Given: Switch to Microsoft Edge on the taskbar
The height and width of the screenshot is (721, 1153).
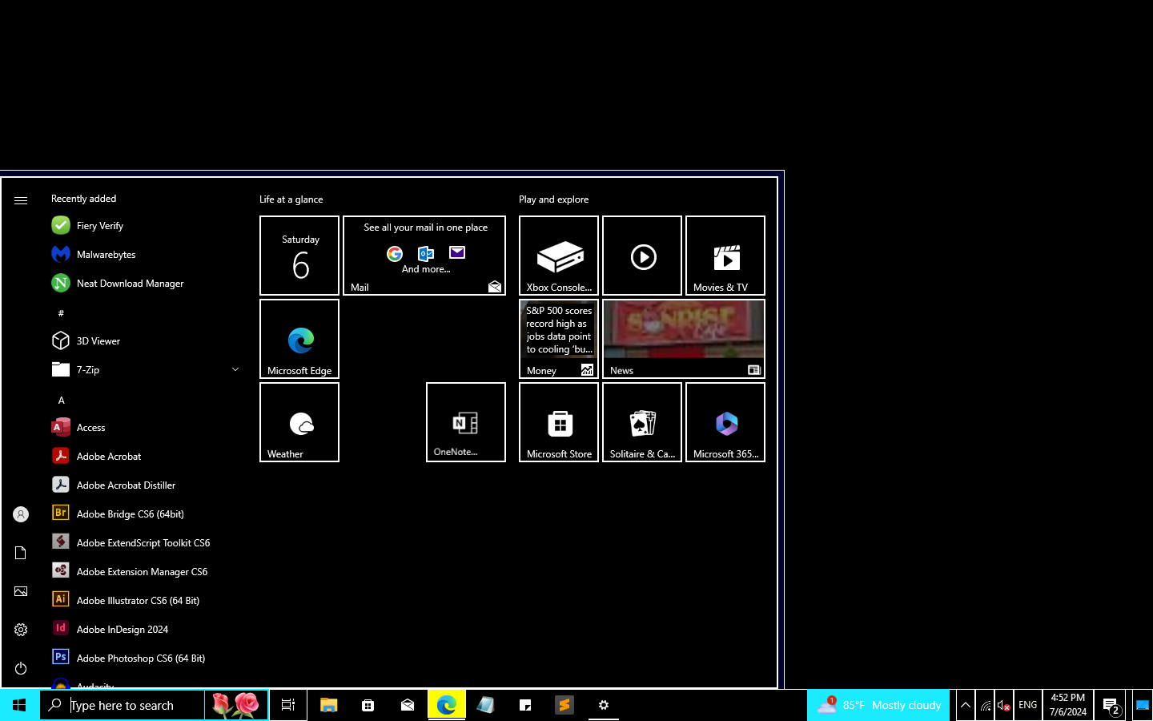Looking at the screenshot, I should point(446,705).
